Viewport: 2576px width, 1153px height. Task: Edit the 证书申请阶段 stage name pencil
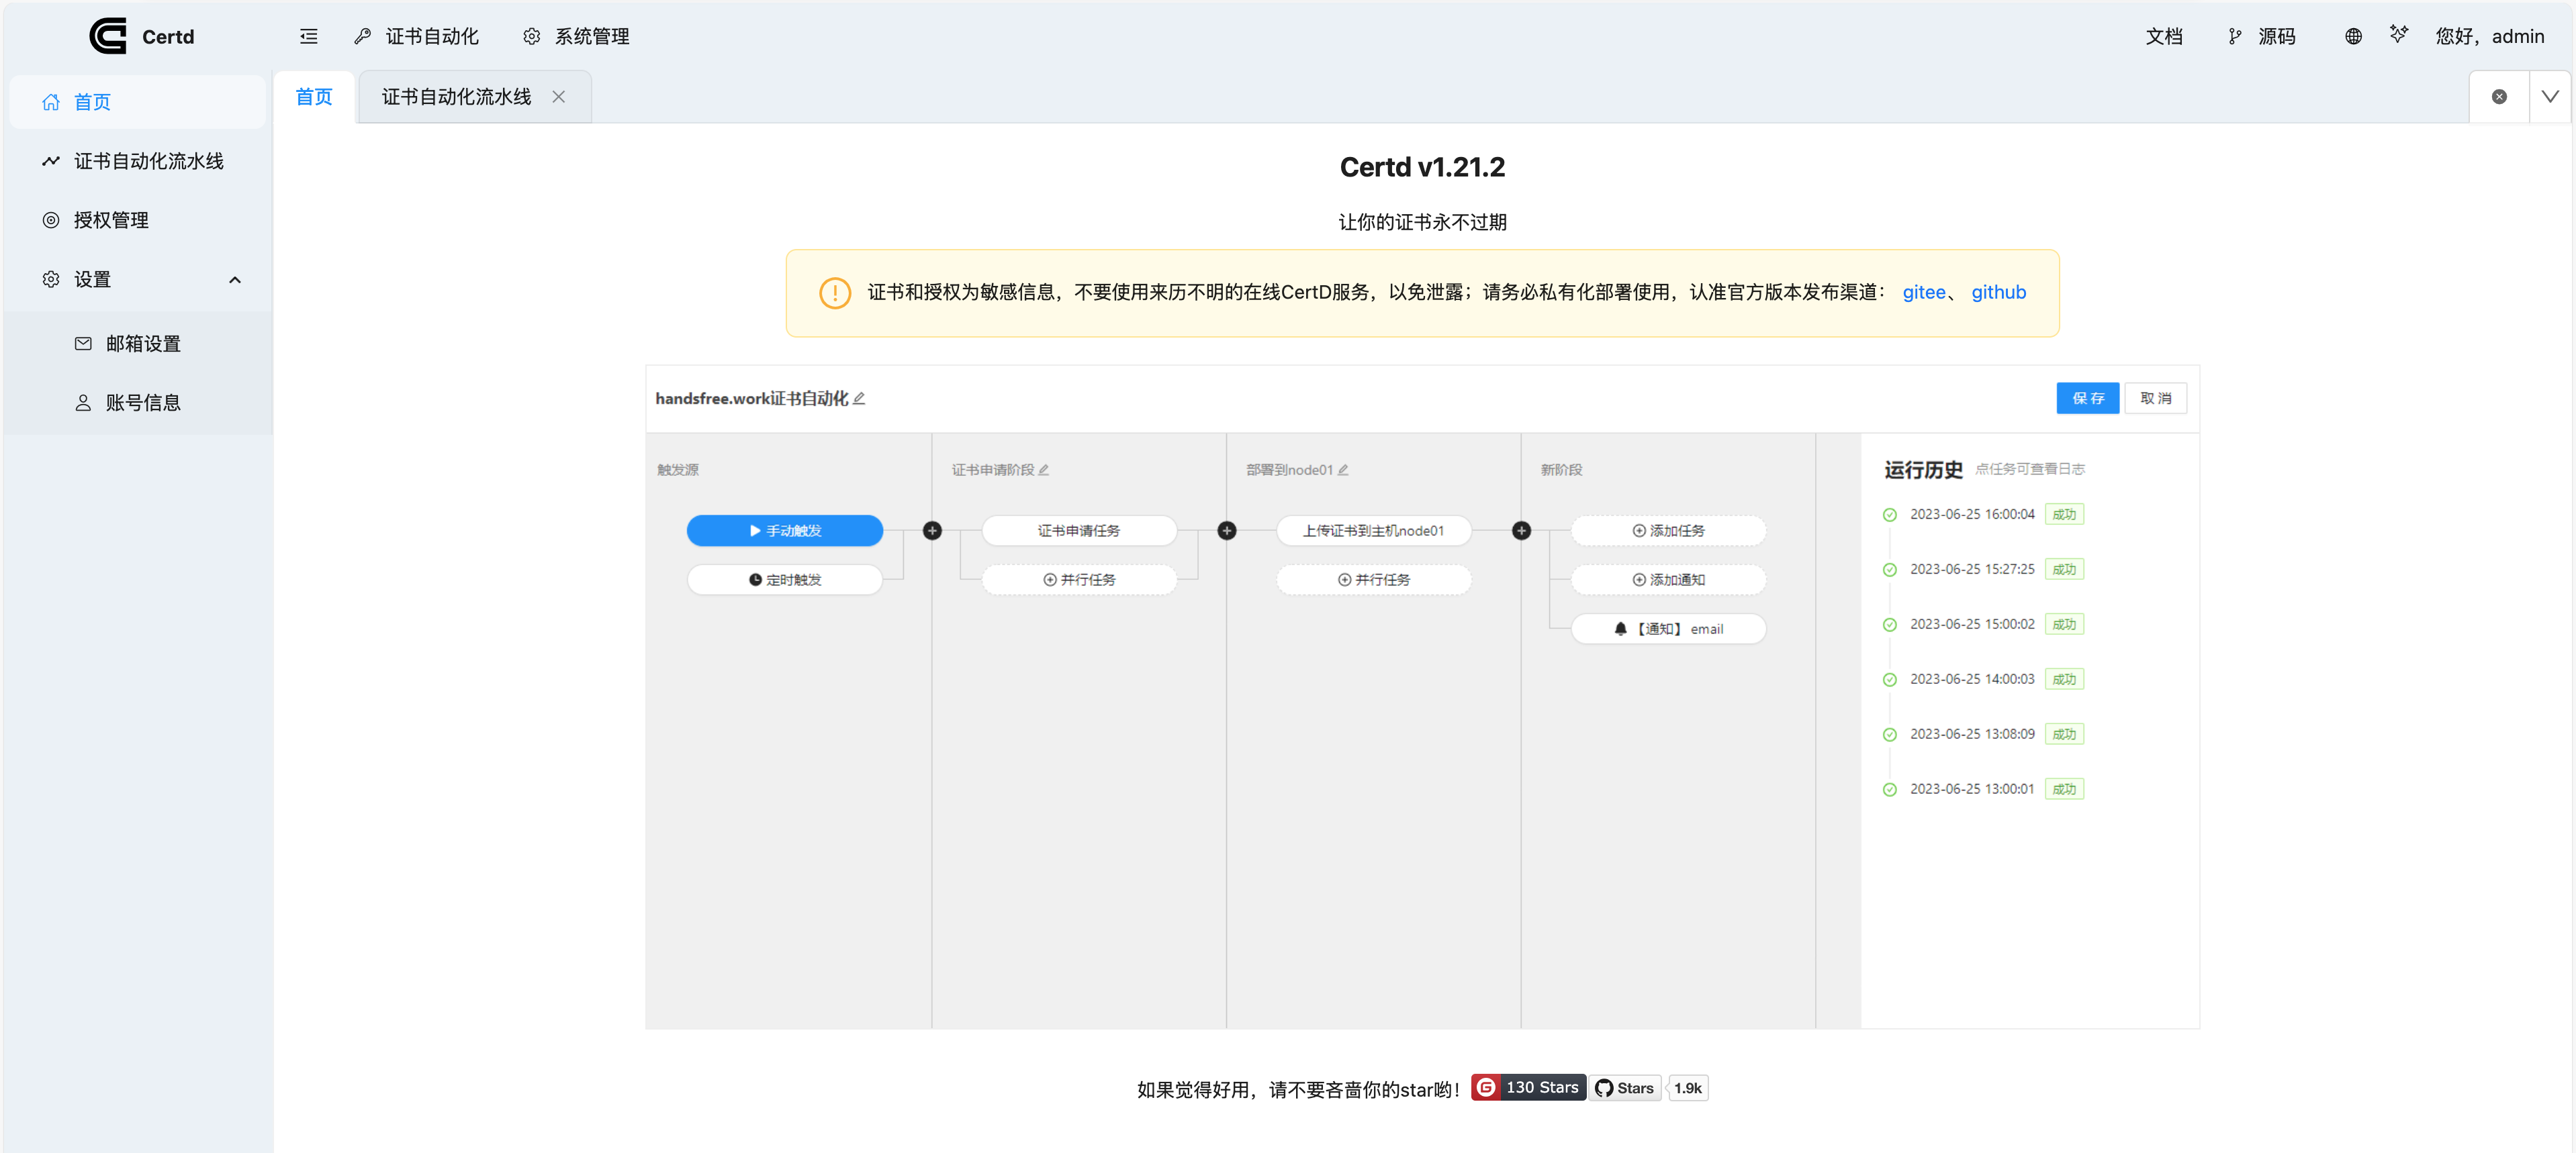click(1043, 470)
